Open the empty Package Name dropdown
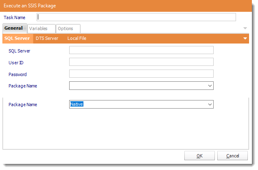The width and height of the screenshot is (258, 170). 141,86
